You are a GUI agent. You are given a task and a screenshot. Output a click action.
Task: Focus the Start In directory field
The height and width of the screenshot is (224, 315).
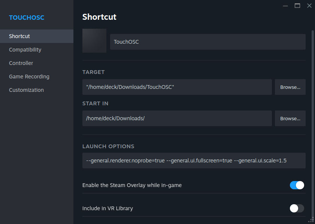click(177, 118)
